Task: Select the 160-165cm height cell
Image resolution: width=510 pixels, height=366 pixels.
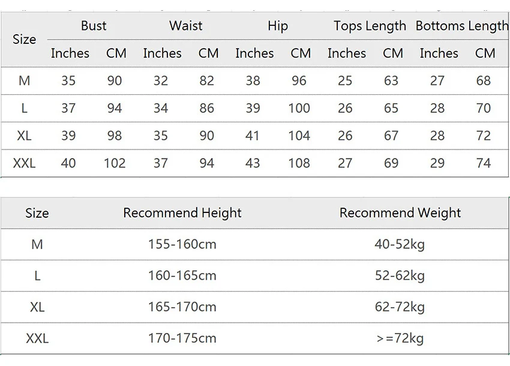Action: point(182,275)
